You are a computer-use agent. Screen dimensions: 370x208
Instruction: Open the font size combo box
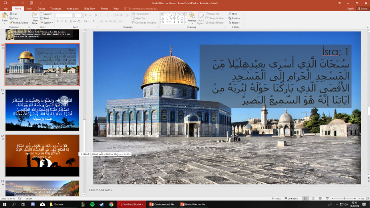click(79, 15)
